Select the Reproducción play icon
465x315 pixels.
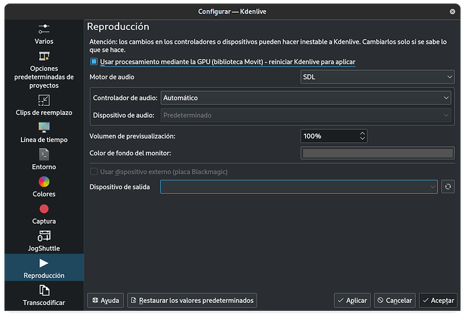(x=44, y=263)
